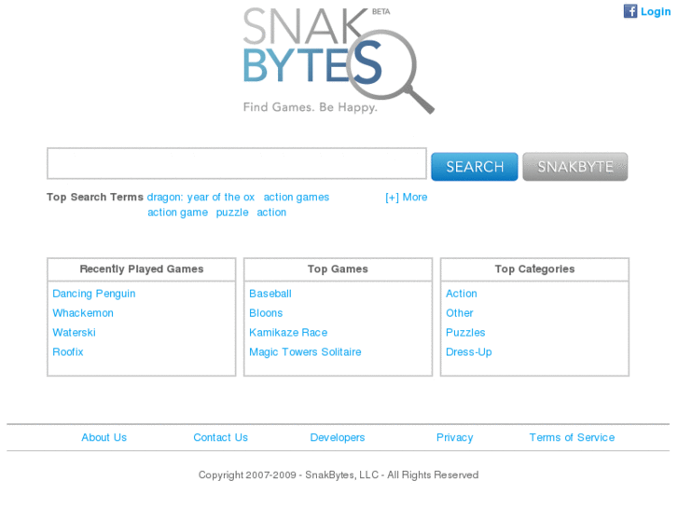This screenshot has height=508, width=678.
Task: Click the 'Top Games' heading
Action: click(338, 269)
